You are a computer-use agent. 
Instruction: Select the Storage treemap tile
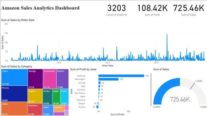[x=35, y=79]
